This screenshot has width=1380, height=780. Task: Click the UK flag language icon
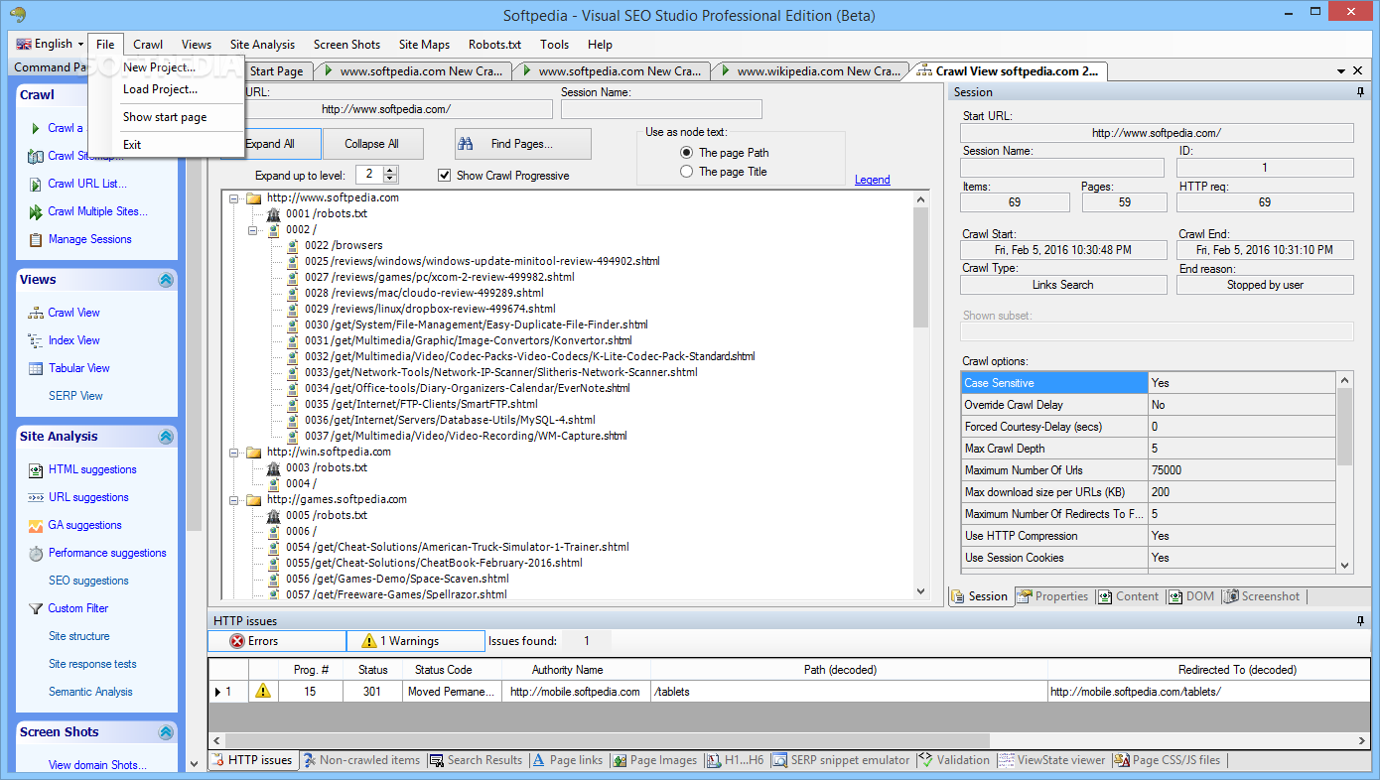tap(24, 44)
